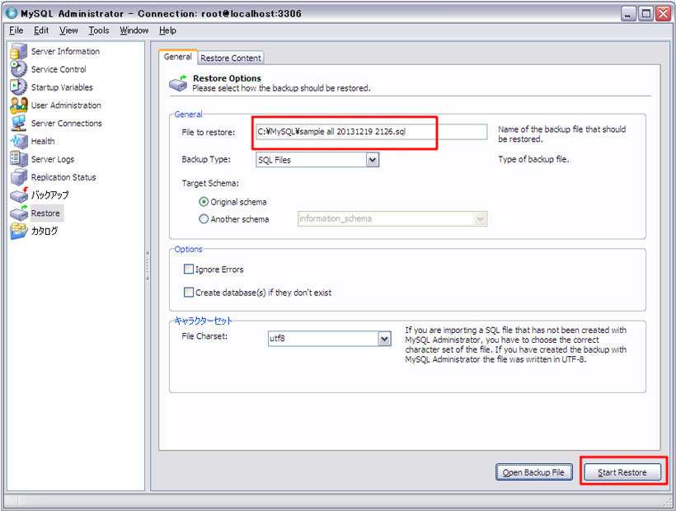The width and height of the screenshot is (676, 511).
Task: Open the Edit menu
Action: [41, 30]
